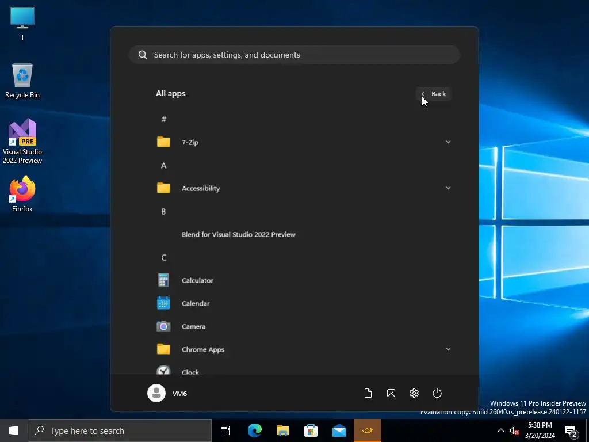Click the # letter header
The height and width of the screenshot is (442, 589).
coord(164,119)
